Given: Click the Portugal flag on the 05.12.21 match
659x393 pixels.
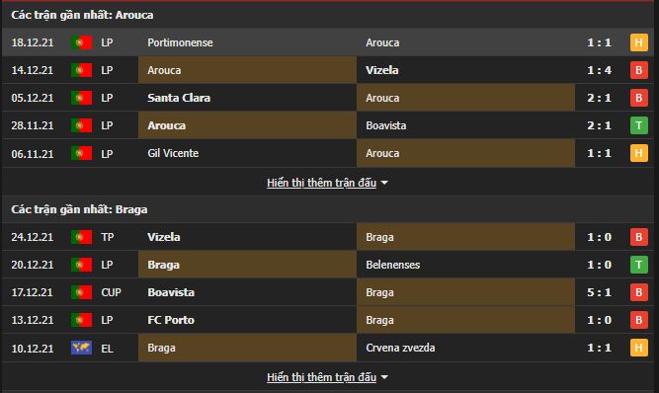Looking at the screenshot, I should [82, 98].
